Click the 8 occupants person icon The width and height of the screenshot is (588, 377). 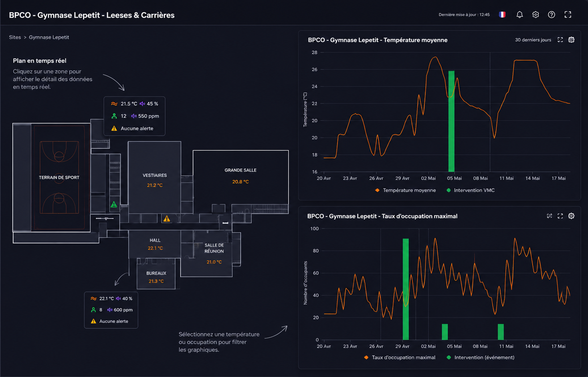tap(93, 310)
